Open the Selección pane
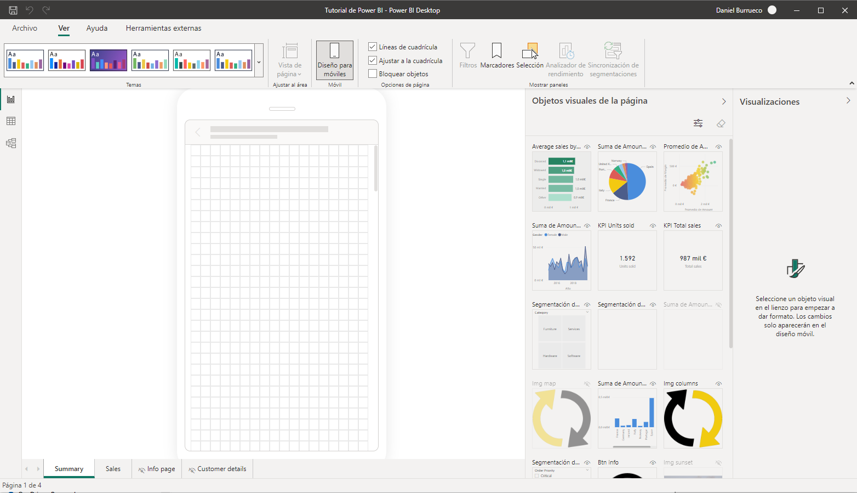 pos(529,56)
